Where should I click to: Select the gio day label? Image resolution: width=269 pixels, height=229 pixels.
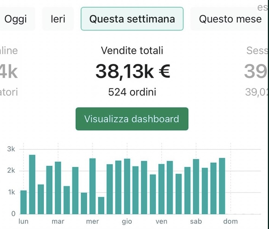[x=127, y=221]
